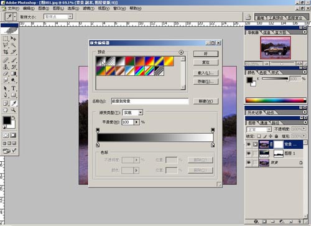Click the 新建 new gradient button
This screenshot has height=226, width=311.
(206, 101)
